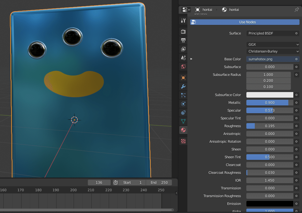The image size is (302, 213).
Task: Click the Transmission value field
Action: [x=270, y=188]
